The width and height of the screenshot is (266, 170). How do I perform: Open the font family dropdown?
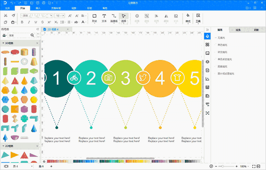point(36,16)
